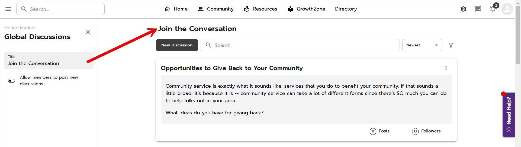Image resolution: width=521 pixels, height=147 pixels.
Task: Open the Community menu
Action: click(x=216, y=9)
